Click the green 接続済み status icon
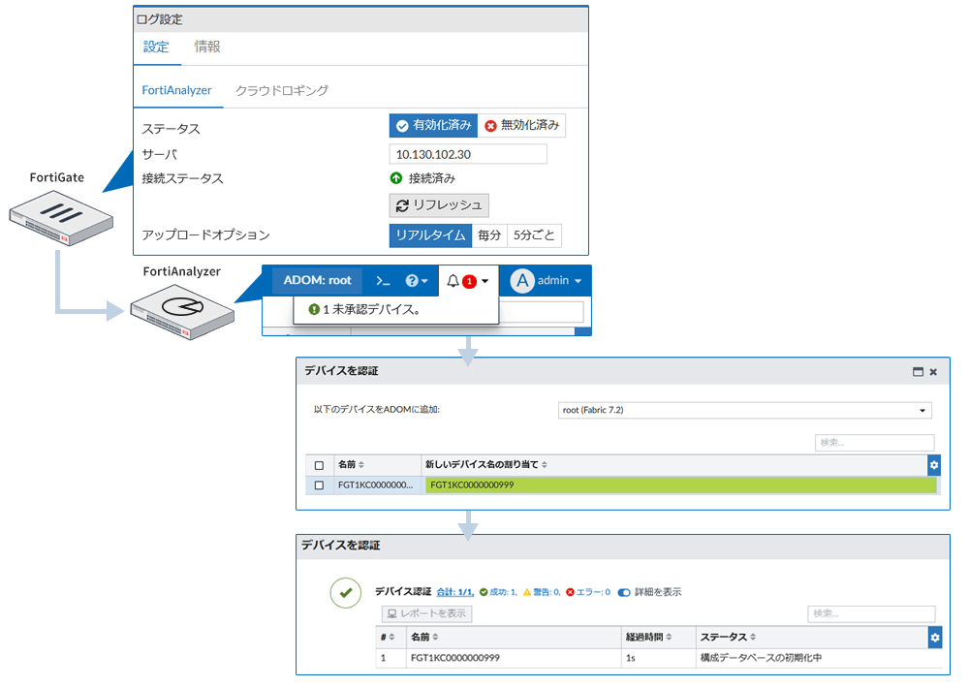Viewport: 969px width, 687px height. click(396, 178)
